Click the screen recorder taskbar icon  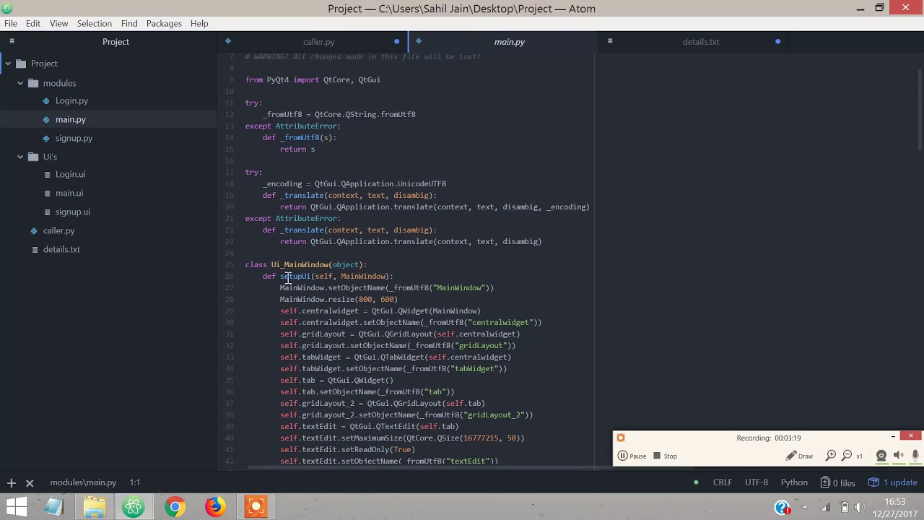coord(256,507)
